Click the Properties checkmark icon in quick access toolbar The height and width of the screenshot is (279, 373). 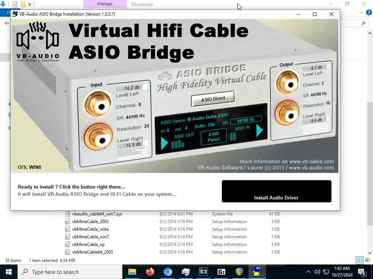point(15,4)
